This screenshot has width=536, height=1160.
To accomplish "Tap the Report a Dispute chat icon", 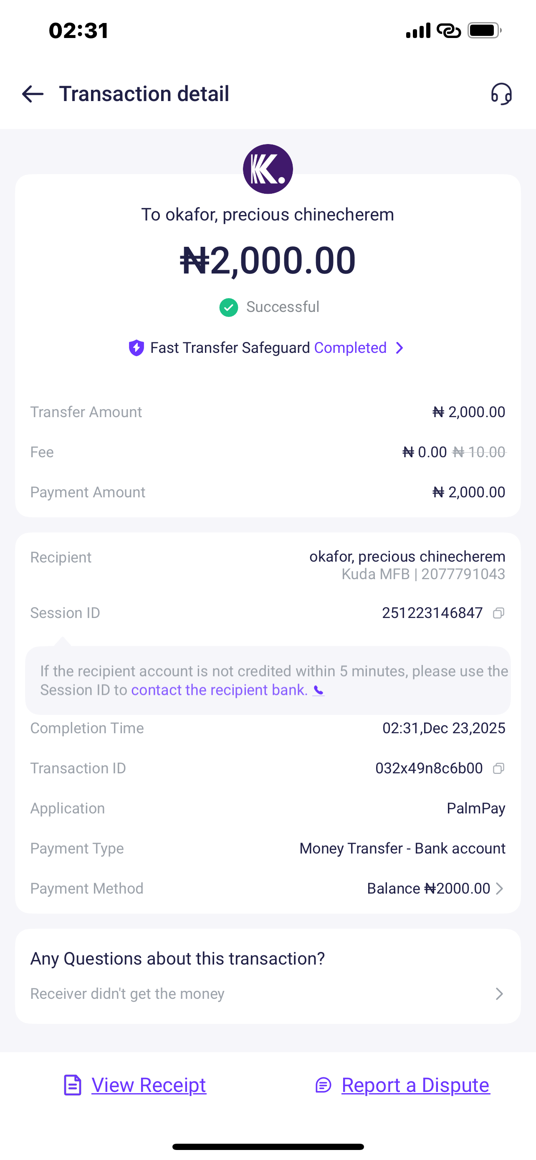I will [323, 1085].
